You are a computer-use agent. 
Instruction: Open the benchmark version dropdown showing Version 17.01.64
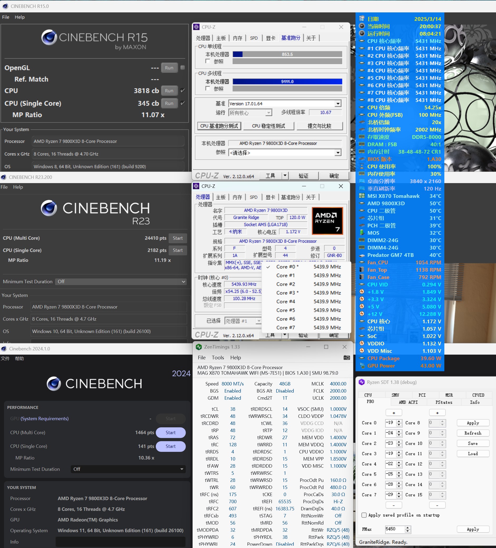337,103
